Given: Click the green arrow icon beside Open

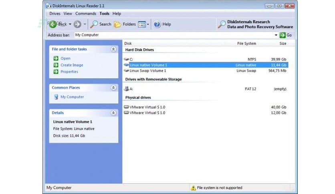Looking at the screenshot, I should 56,59.
